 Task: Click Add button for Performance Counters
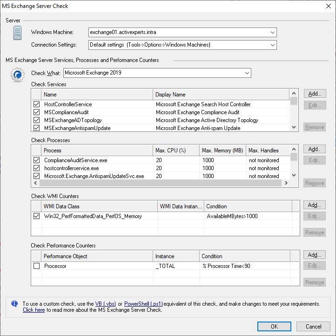point(314,255)
